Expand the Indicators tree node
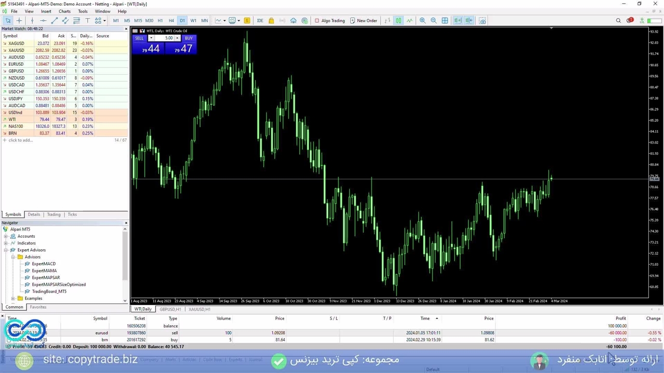 click(x=6, y=243)
